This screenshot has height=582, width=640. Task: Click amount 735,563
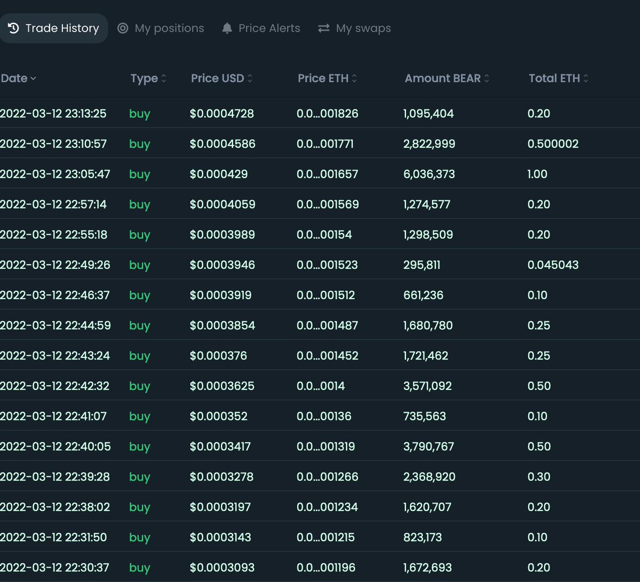pos(425,416)
